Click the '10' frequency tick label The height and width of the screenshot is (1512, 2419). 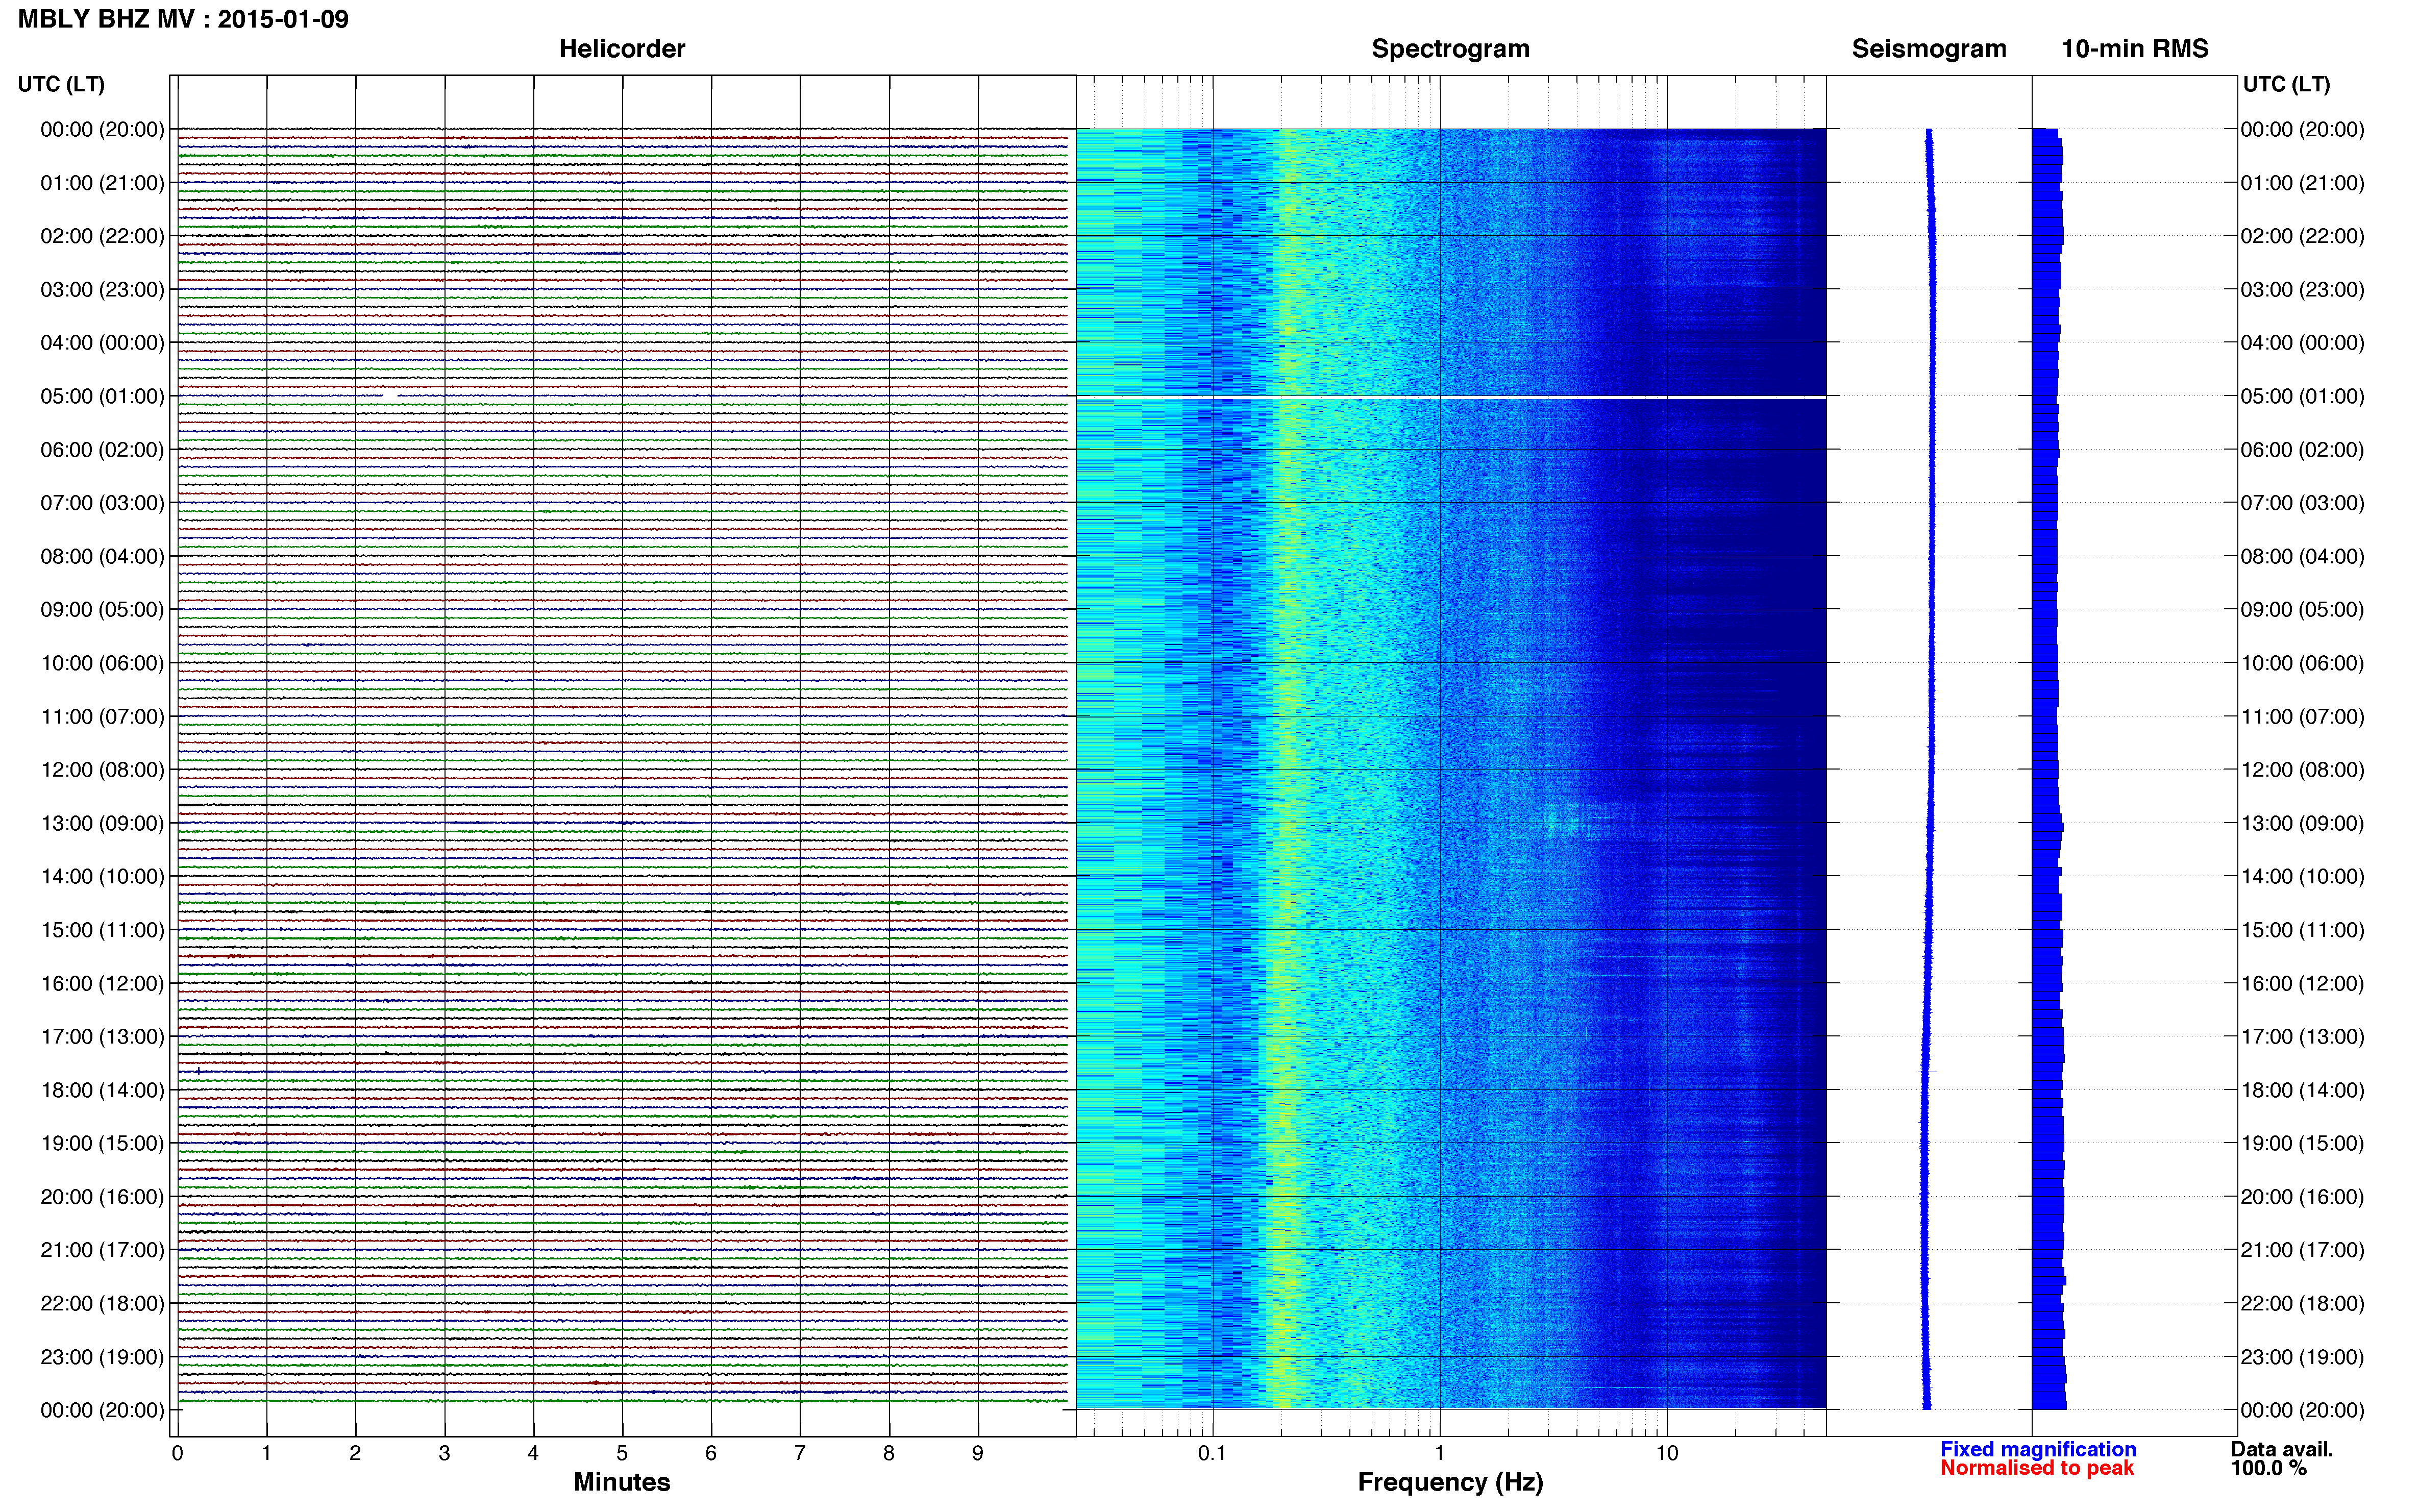(1667, 1453)
